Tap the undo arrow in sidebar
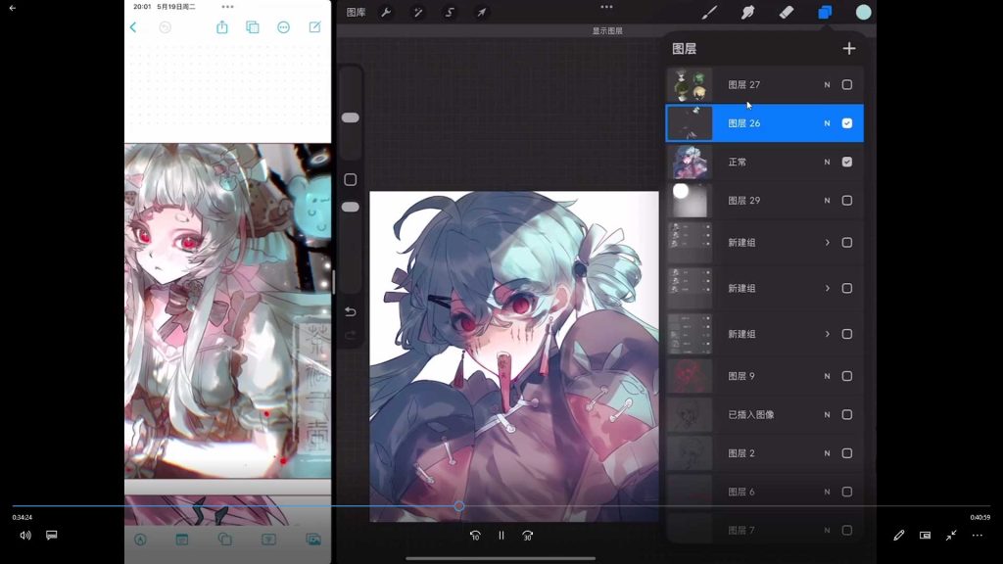The image size is (1003, 564). (x=350, y=311)
